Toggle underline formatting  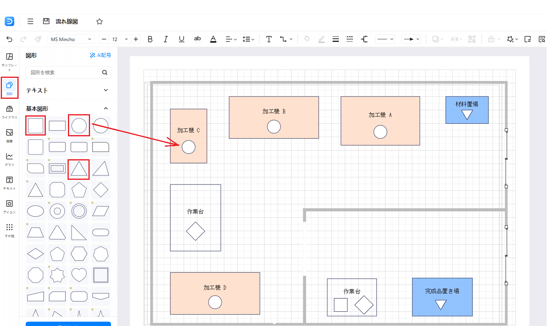tap(182, 39)
